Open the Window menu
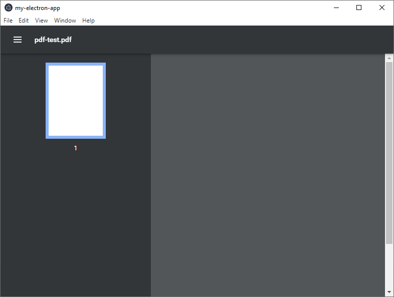 pyautogui.click(x=65, y=21)
